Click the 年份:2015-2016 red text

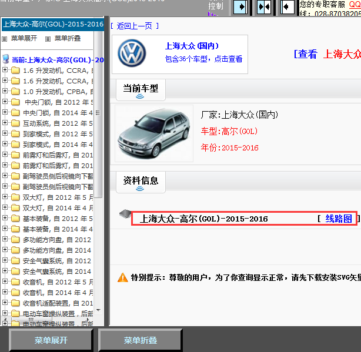click(229, 147)
